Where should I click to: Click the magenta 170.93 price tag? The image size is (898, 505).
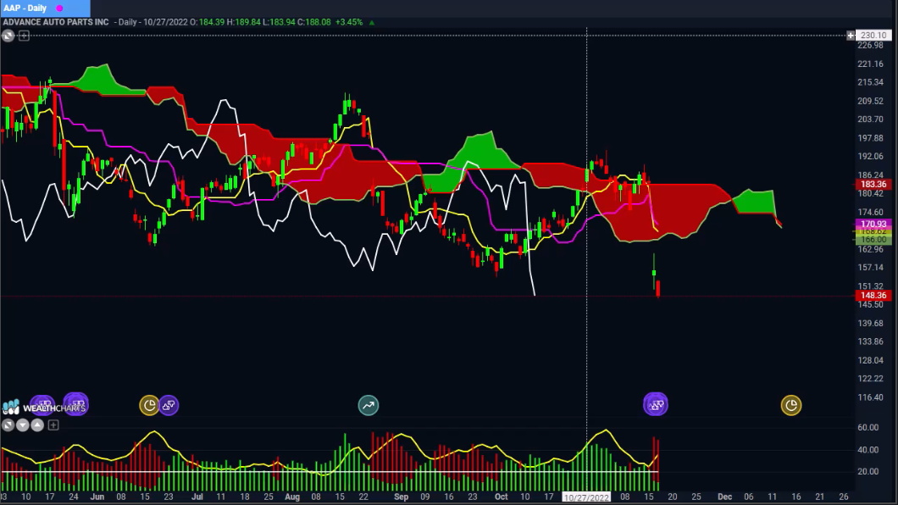coord(873,224)
